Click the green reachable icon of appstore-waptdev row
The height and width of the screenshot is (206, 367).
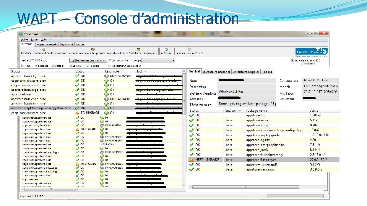[x=107, y=108]
